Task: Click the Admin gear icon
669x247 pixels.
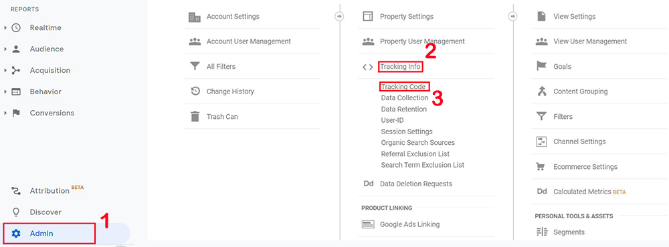Action: (x=16, y=234)
